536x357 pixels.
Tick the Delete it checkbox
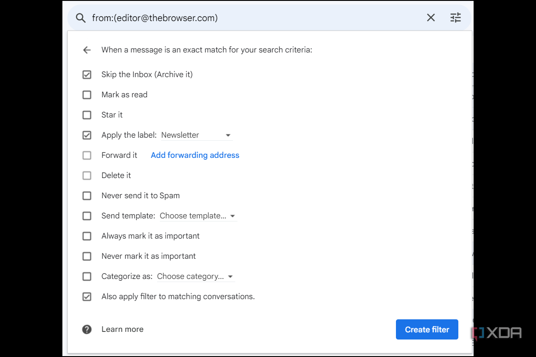[x=87, y=176]
